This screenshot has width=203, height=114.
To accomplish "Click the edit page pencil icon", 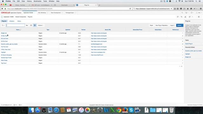I will [x=190, y=17].
